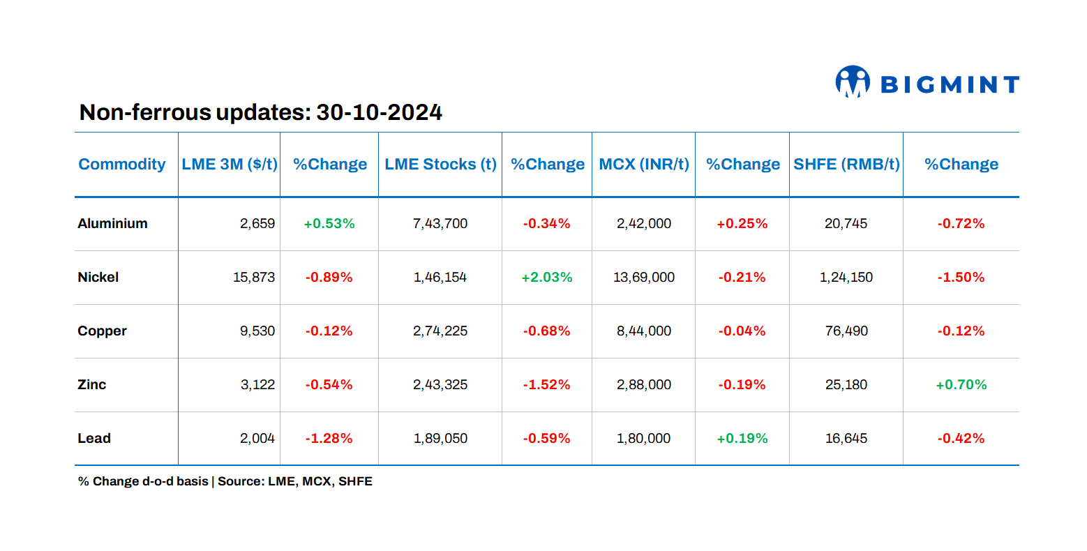
Task: Select the SHFE (RMB/t) column header
Action: [846, 165]
